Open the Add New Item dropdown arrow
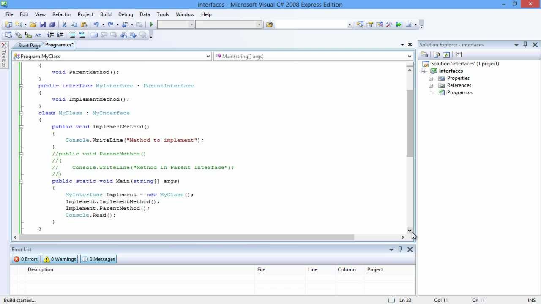Viewport: 541px width, 304px height. point(25,24)
